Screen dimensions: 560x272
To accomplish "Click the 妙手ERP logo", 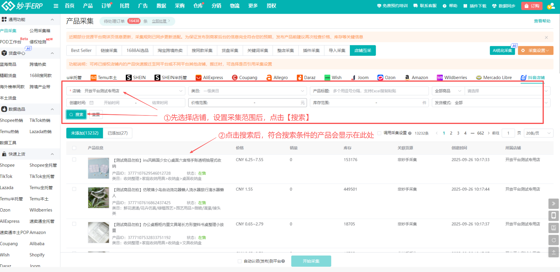I will click(22, 6).
